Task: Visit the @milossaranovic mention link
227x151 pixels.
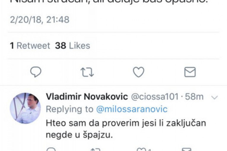Action: tap(132, 109)
